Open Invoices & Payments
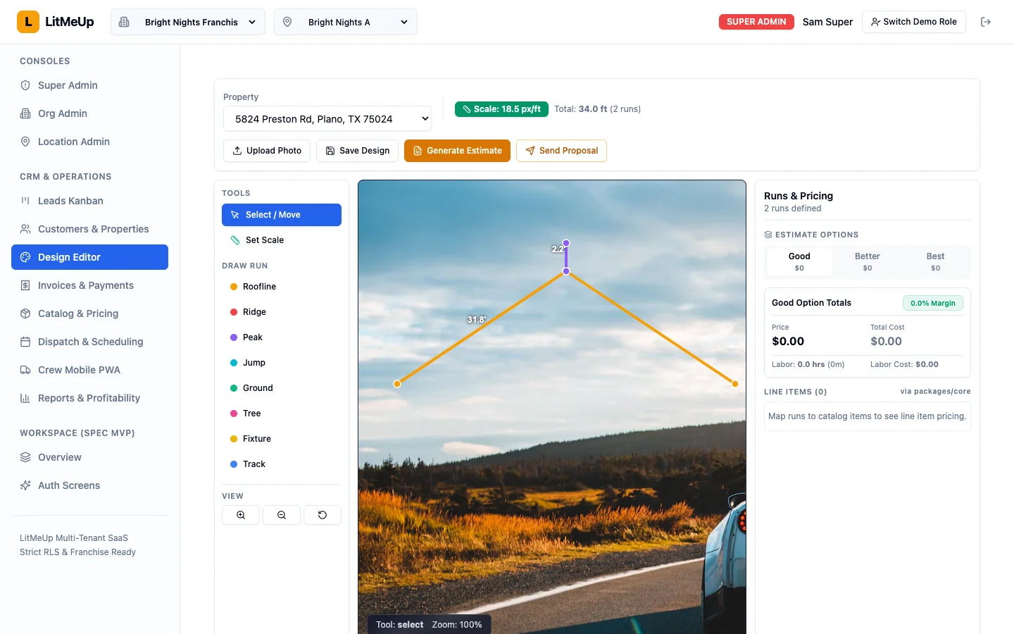 click(89, 285)
